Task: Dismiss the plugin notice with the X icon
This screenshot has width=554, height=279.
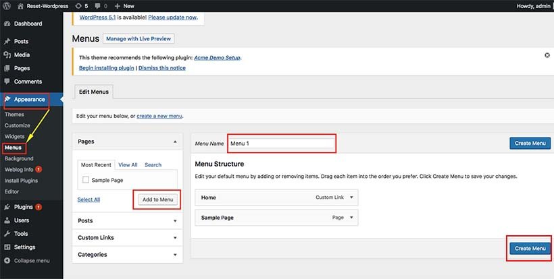Action: pos(547,55)
